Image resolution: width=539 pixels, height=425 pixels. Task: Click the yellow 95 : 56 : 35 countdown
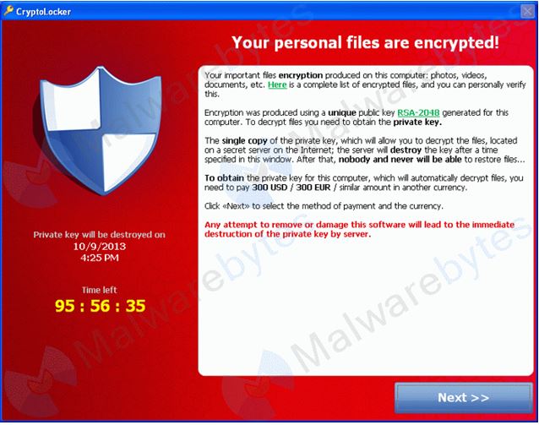[100, 306]
